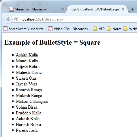Click list item Manoj Kalla

[27, 61]
